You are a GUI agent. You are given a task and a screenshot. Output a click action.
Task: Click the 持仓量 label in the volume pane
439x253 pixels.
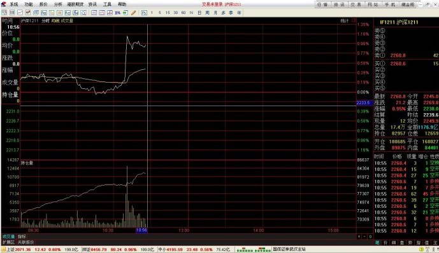coord(27,163)
